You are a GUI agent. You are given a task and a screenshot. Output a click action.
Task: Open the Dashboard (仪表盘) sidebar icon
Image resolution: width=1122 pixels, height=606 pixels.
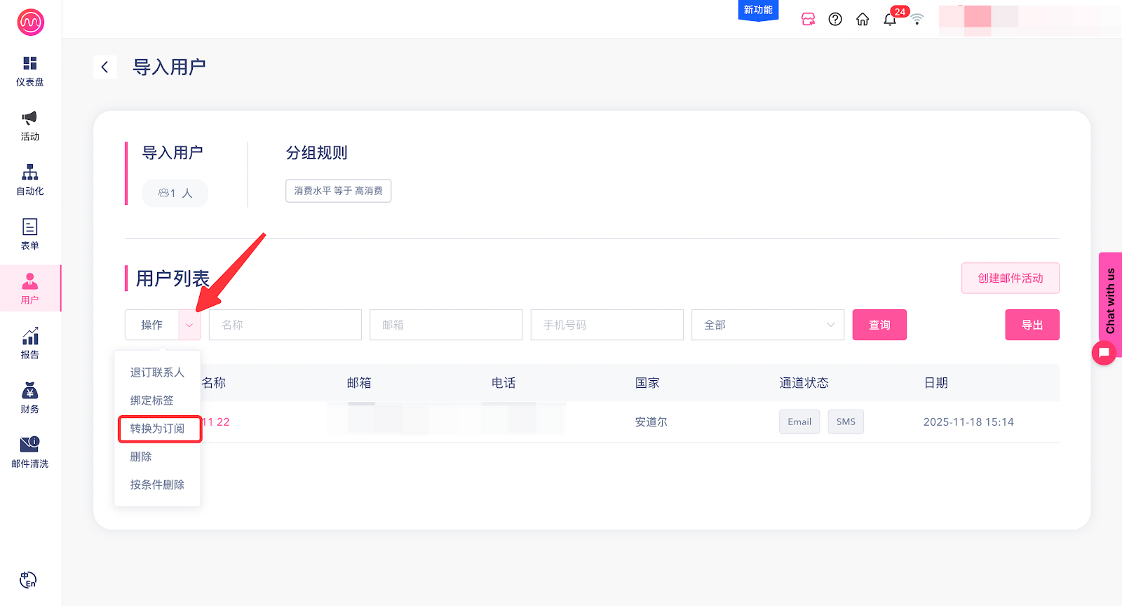[x=30, y=71]
